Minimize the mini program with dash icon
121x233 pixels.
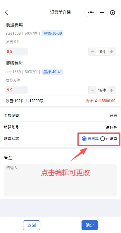click(102, 12)
